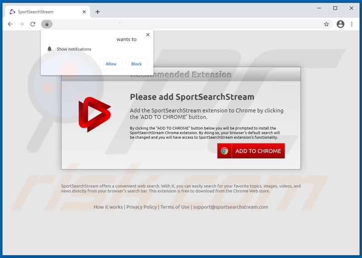Dismiss the notification permission popup
This screenshot has width=362, height=258.
point(148,35)
